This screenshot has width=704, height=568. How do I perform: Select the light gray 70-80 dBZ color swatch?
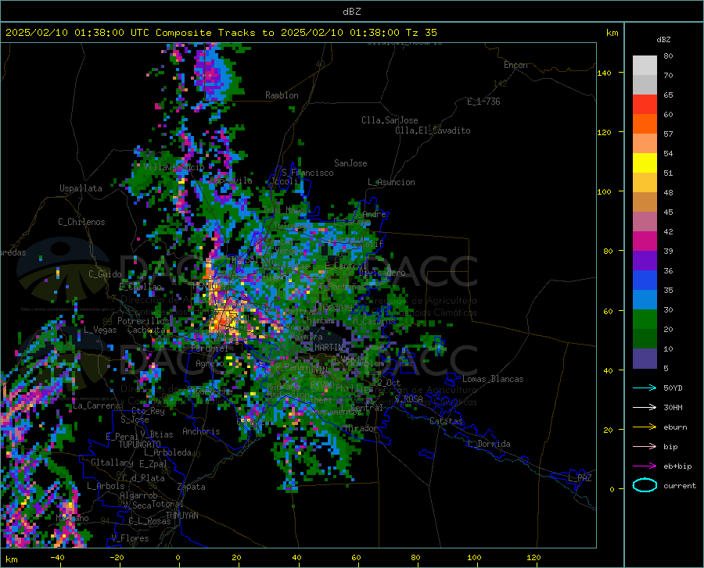point(645,66)
